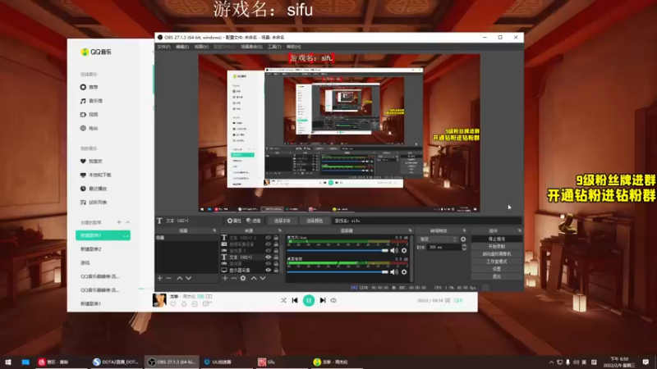Image resolution: width=657 pixels, height=369 pixels.
Task: Hide the selected 文本 (GDI+) source
Action: [269, 257]
